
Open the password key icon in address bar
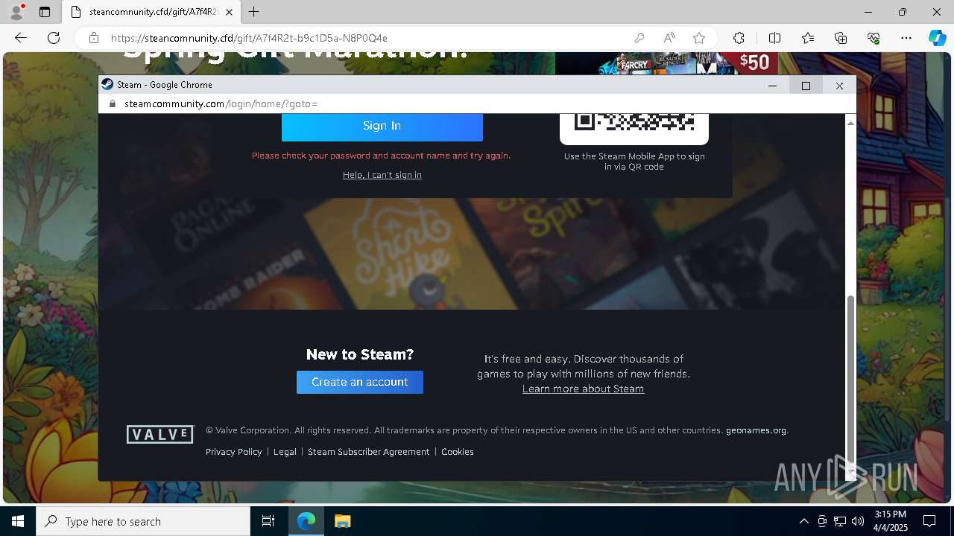pyautogui.click(x=639, y=38)
